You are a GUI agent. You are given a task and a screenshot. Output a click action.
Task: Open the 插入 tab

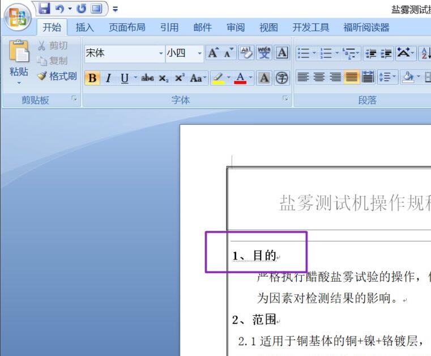pos(84,27)
